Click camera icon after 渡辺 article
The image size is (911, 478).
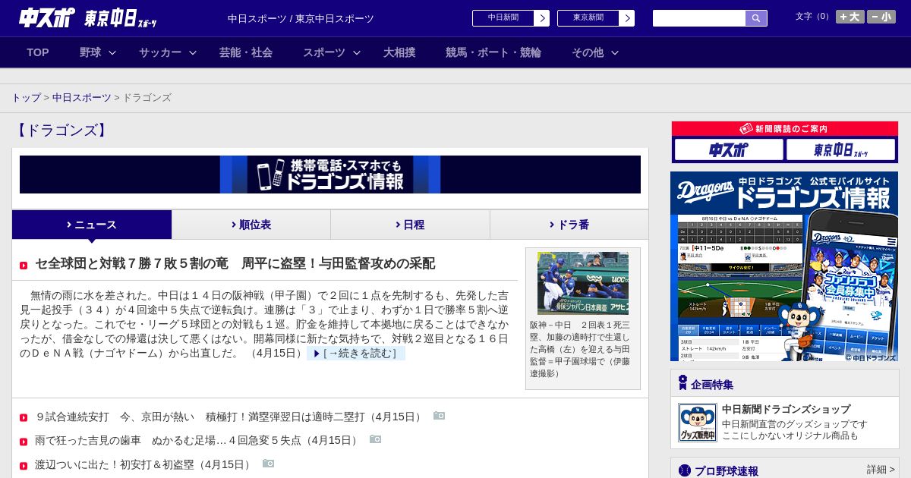tap(268, 463)
